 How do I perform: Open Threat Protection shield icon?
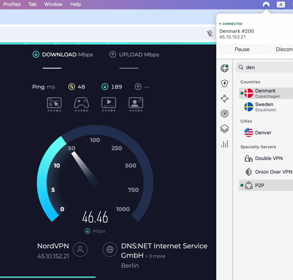[225, 83]
